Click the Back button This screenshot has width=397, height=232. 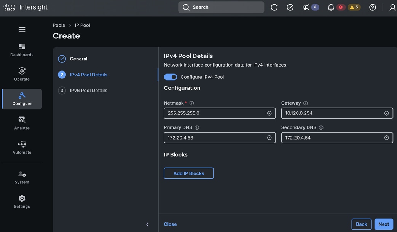click(x=361, y=224)
